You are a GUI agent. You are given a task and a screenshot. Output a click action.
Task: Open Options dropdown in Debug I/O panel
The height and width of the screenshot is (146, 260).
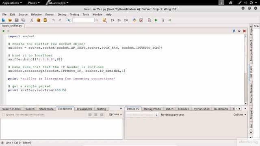point(240,114)
